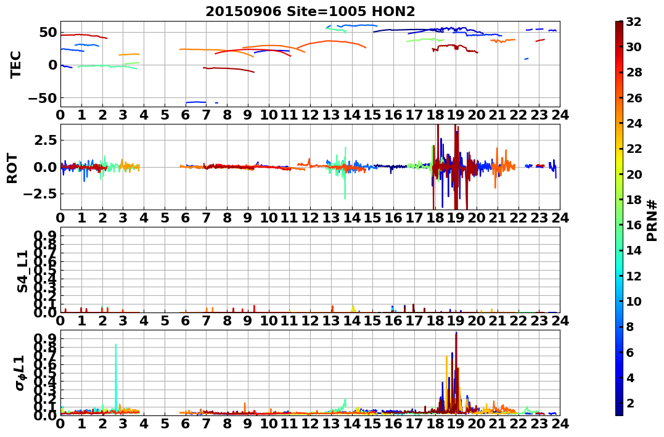Click the orange ROT oscillation near hour 21
The image size is (664, 437).
pos(504,166)
